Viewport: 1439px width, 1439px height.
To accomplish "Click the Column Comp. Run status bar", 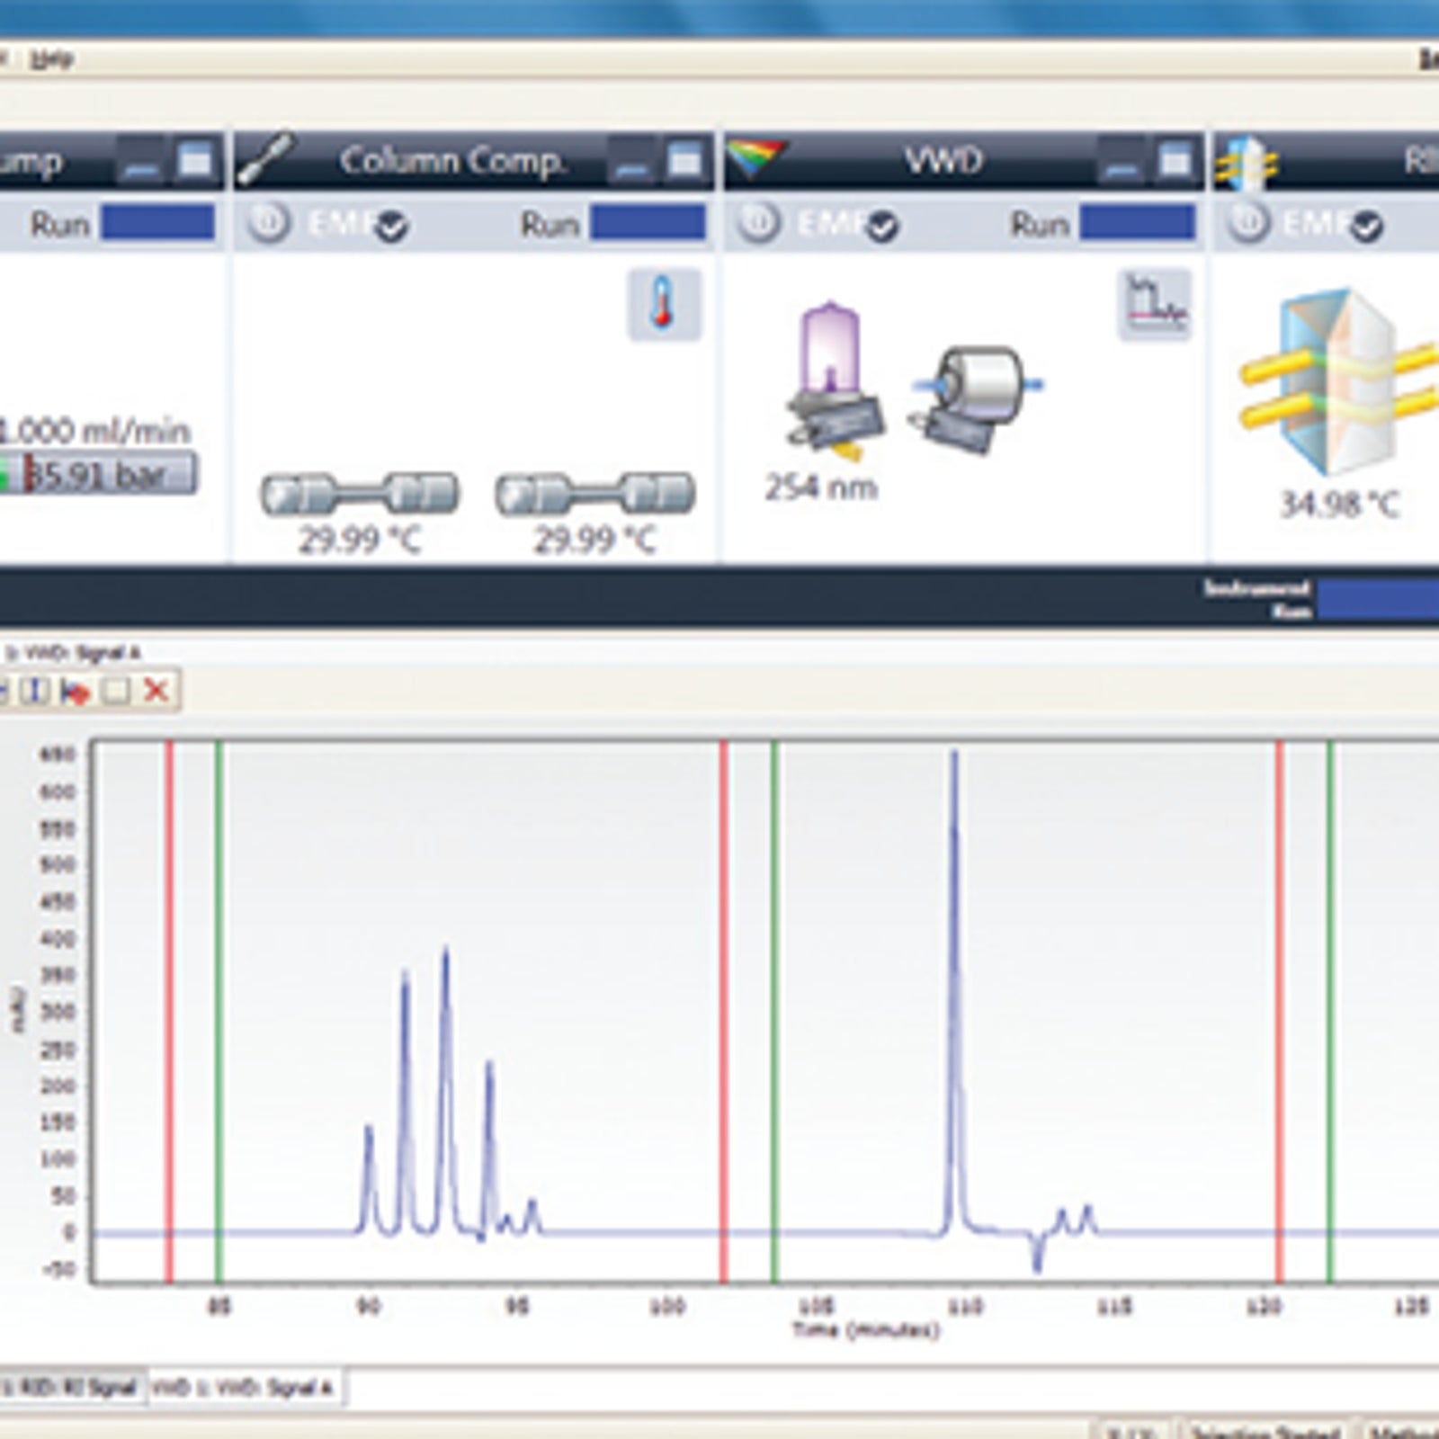I will pyautogui.click(x=648, y=222).
